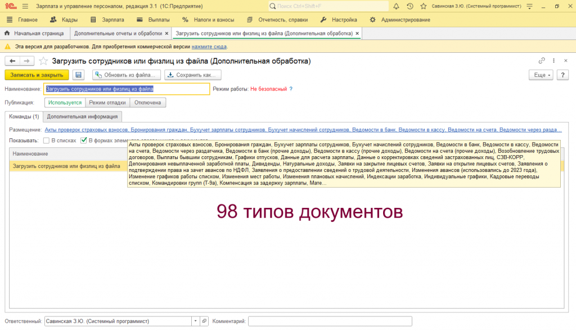Select Используется publication mode

coord(65,103)
